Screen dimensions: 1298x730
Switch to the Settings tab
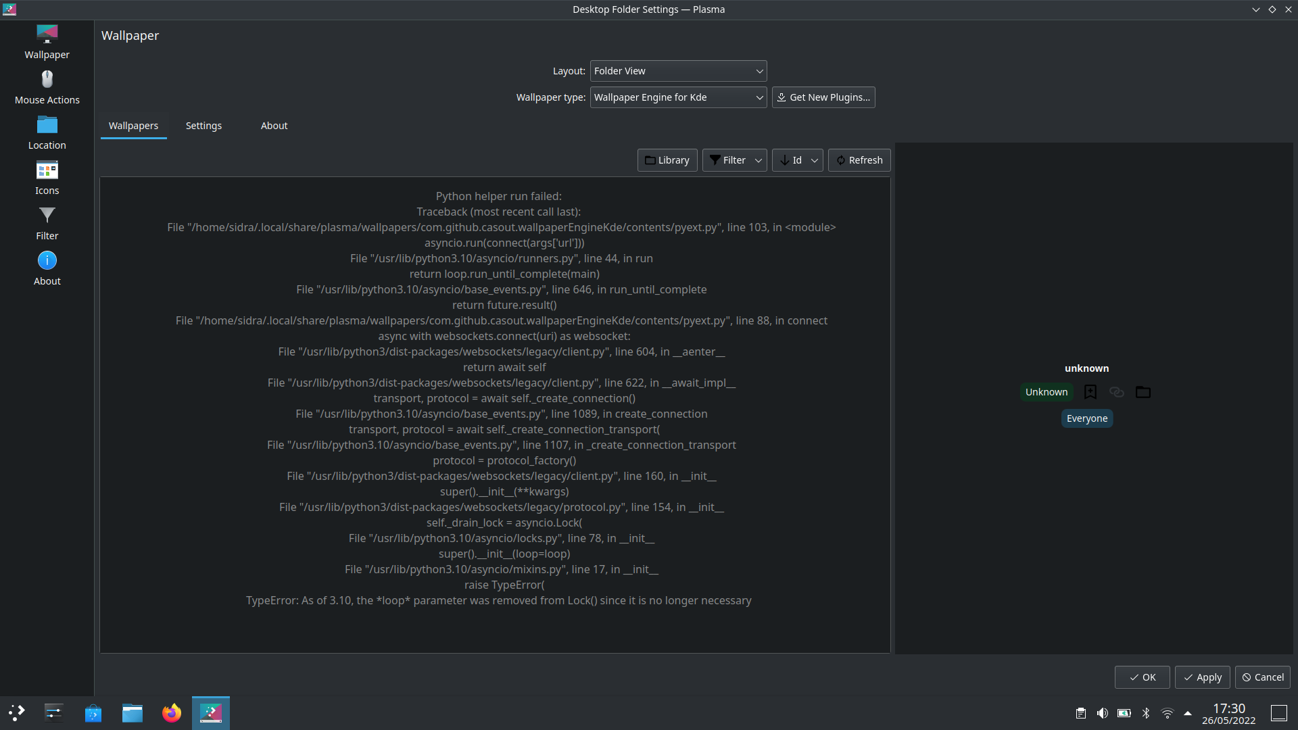click(203, 126)
